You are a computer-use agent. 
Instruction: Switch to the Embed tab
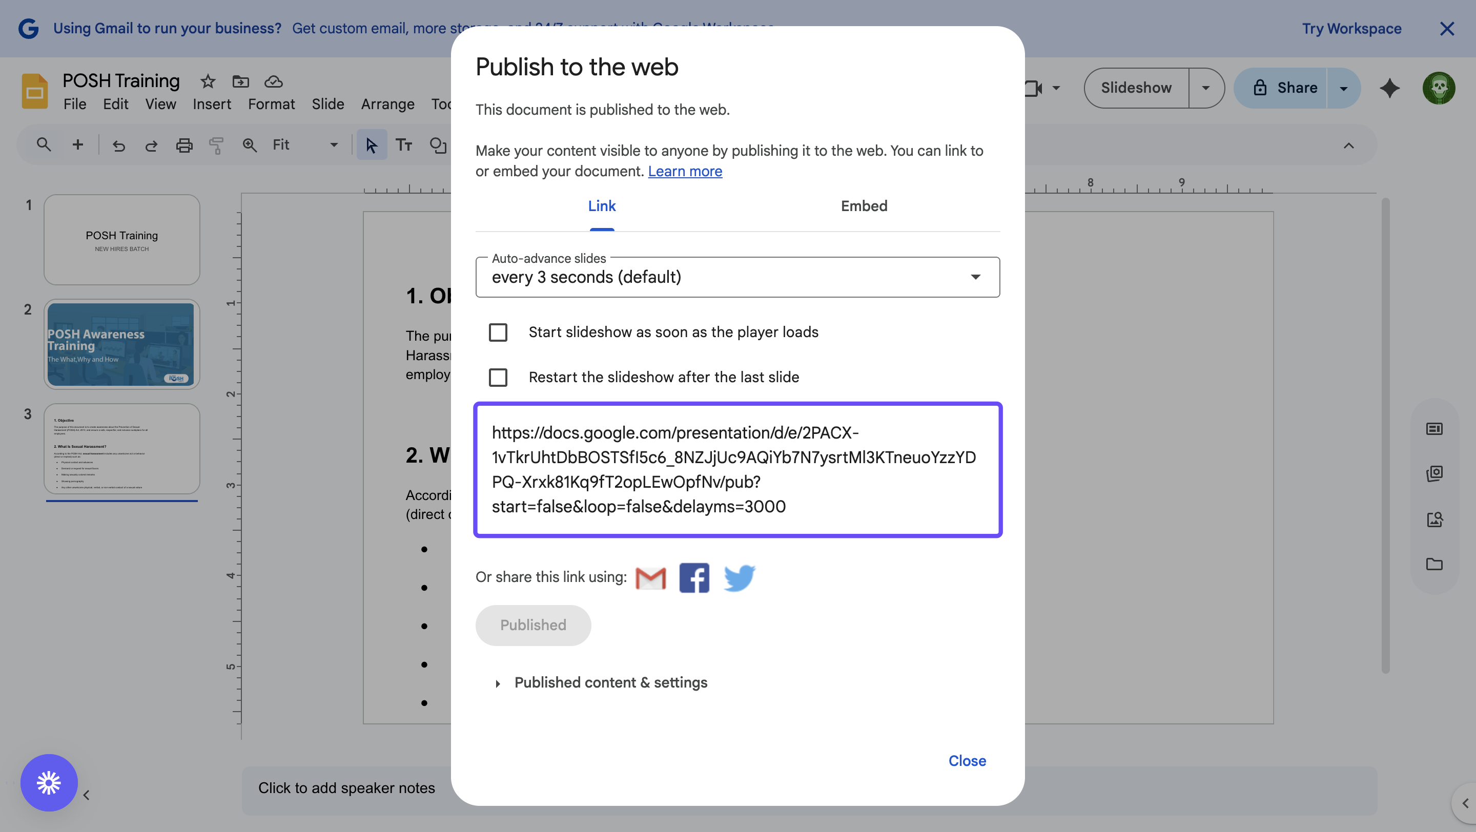(x=864, y=206)
